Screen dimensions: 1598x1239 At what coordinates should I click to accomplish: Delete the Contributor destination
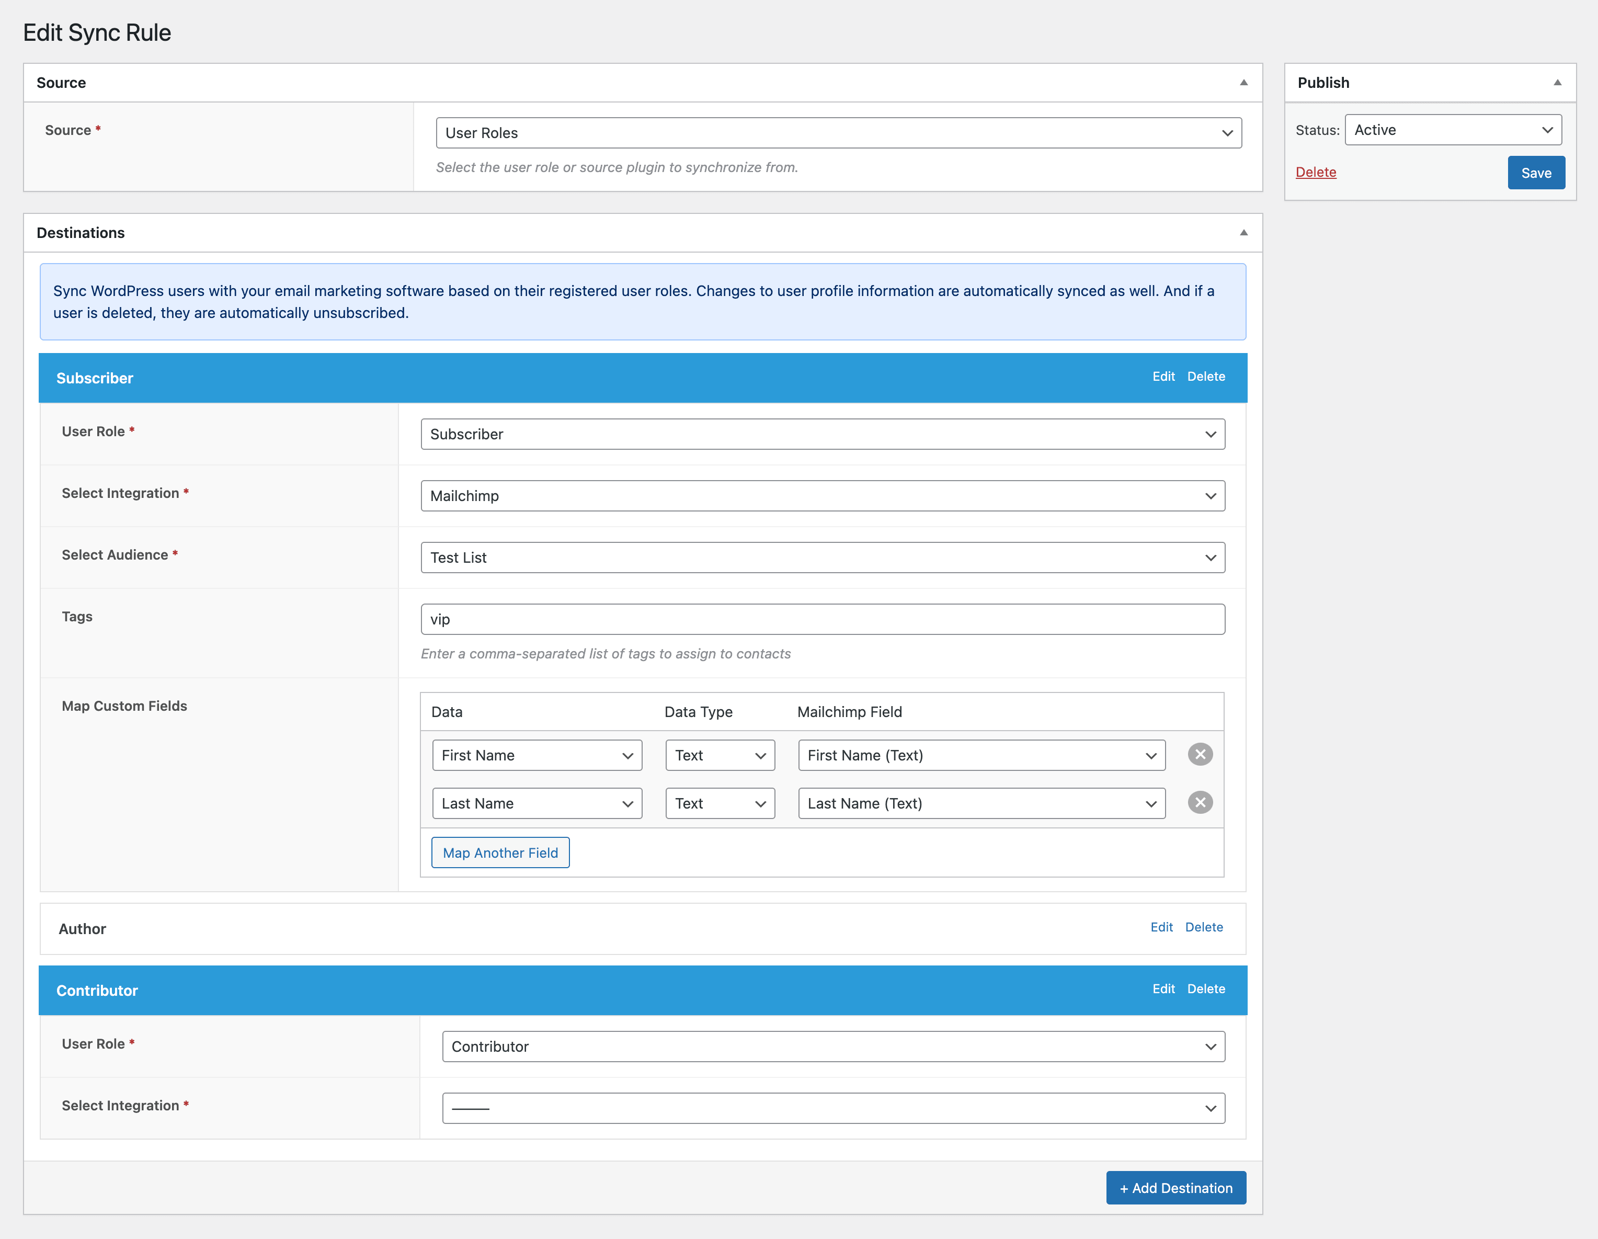point(1205,988)
